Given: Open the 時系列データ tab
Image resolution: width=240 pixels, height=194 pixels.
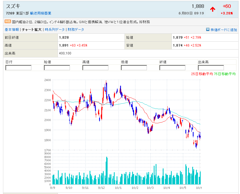Looking at the screenshot, I should (x=55, y=30).
